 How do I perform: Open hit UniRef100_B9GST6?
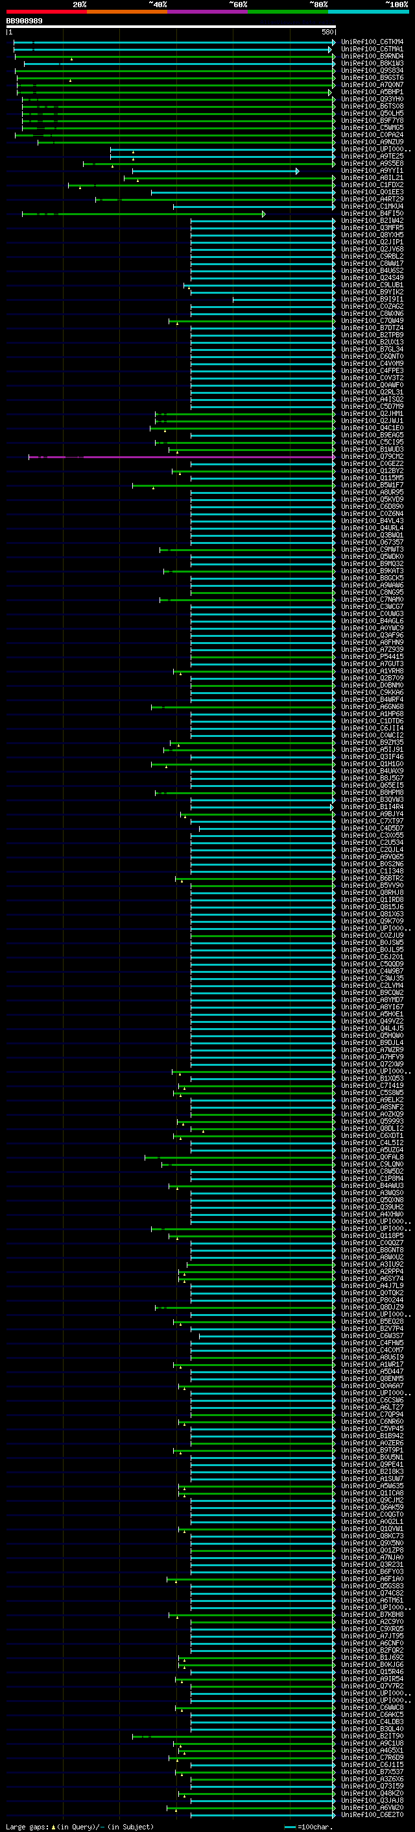[x=372, y=77]
